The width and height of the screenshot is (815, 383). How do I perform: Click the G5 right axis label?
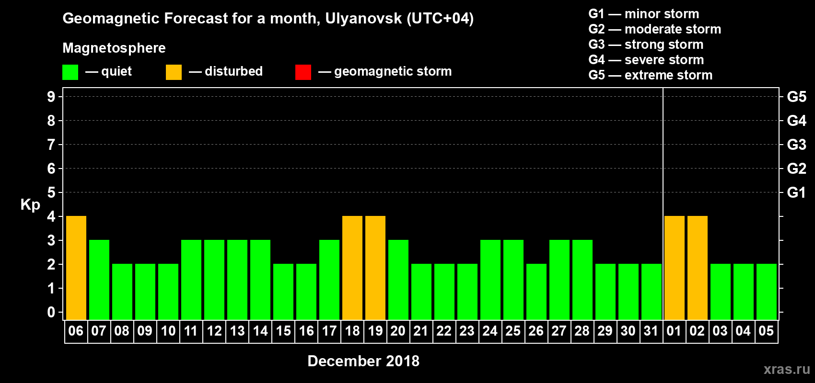pos(797,97)
